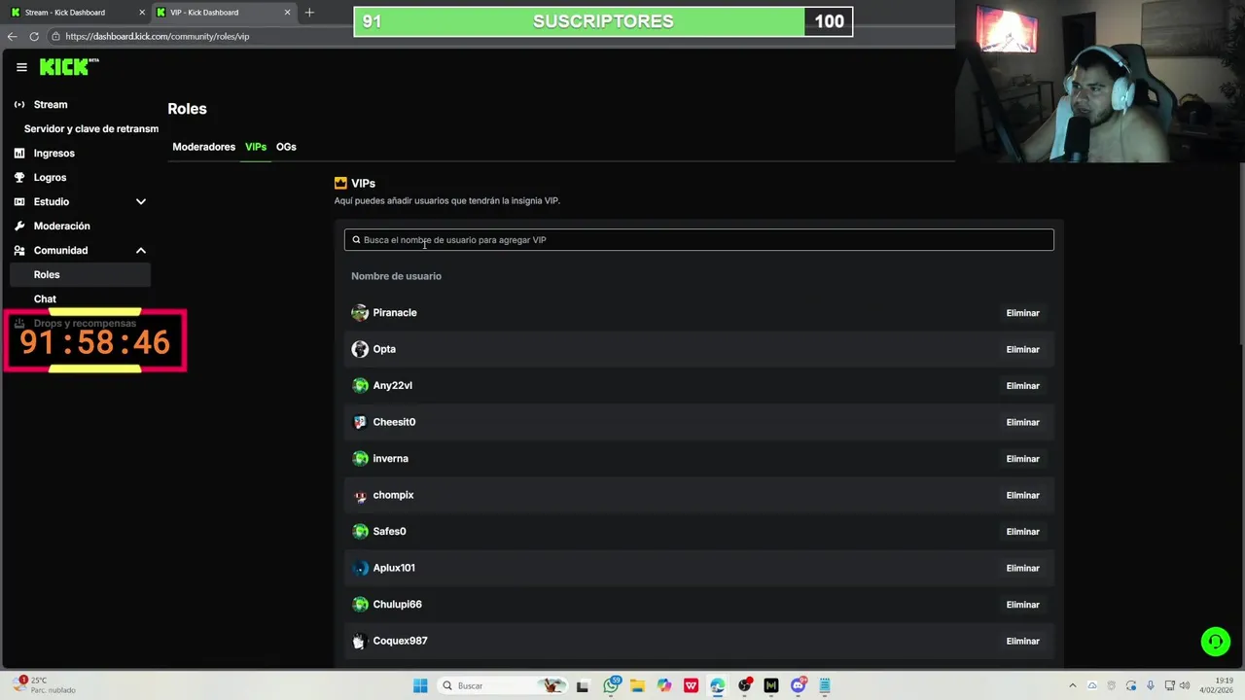This screenshot has height=700, width=1245.
Task: Open the hamburger menu next to Kick logo
Action: coord(21,67)
